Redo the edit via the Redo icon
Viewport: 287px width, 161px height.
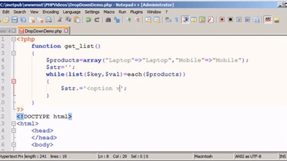(97, 20)
